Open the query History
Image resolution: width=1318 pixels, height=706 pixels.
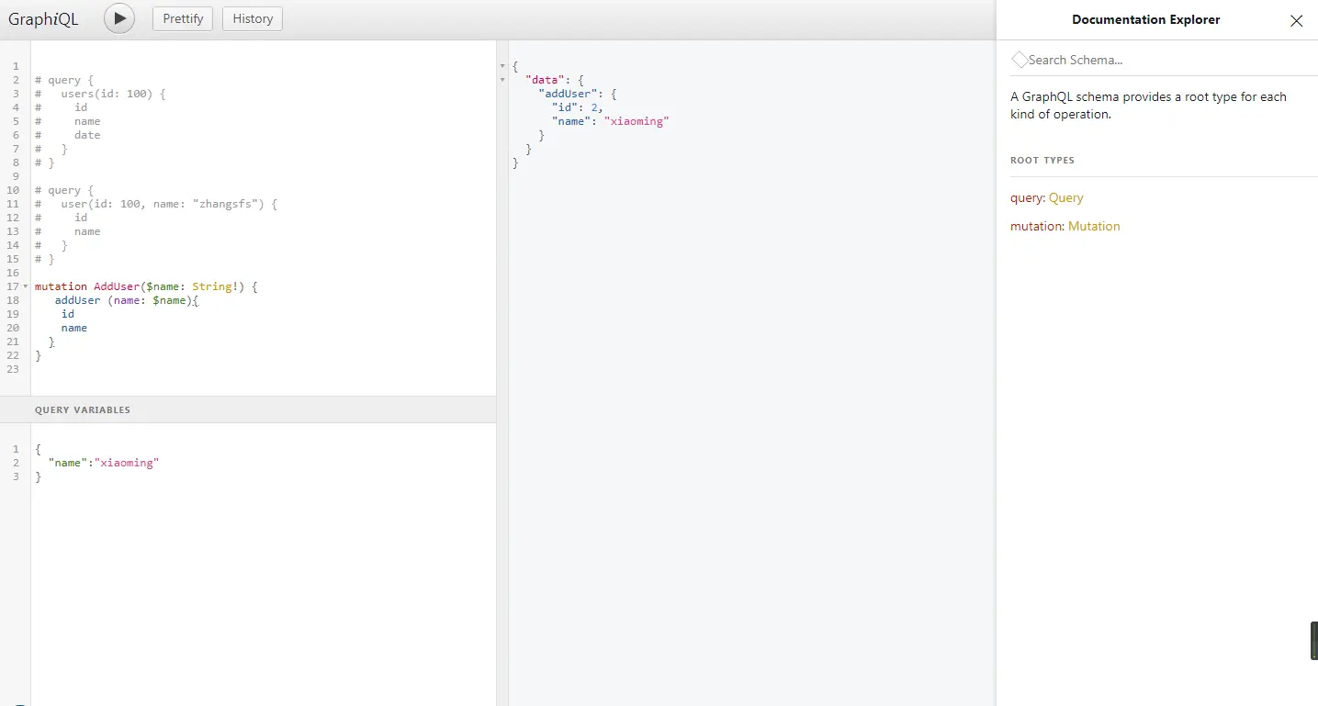252,17
